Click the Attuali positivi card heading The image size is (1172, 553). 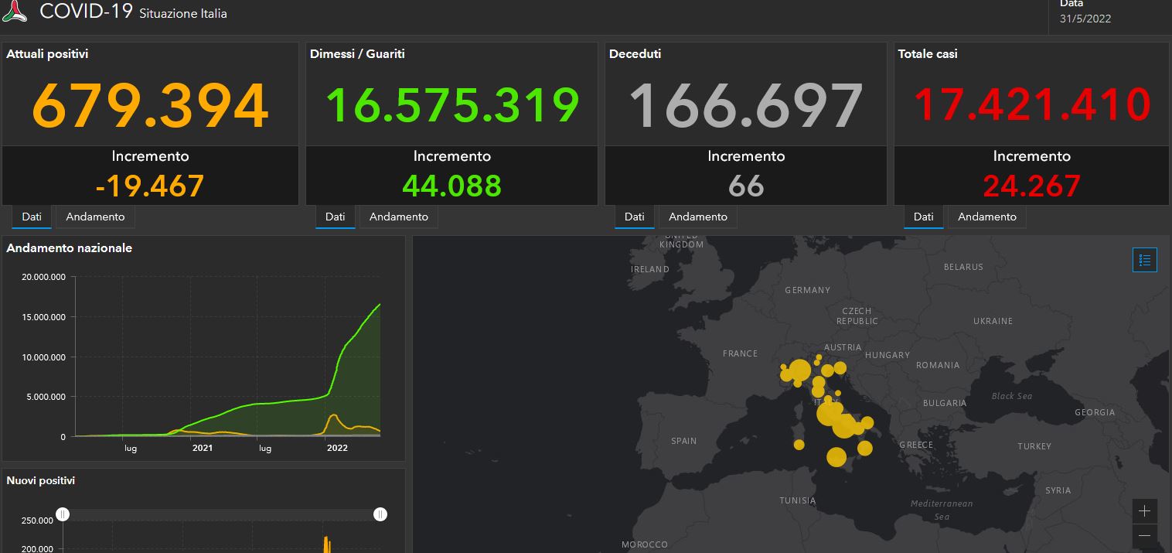pyautogui.click(x=47, y=54)
